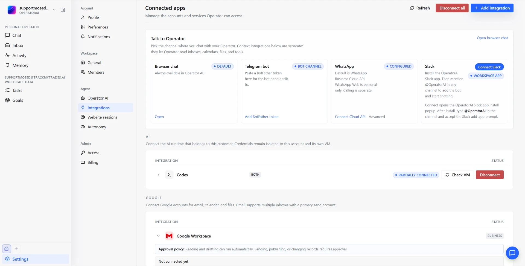525x266 pixels.
Task: Click the CONFIGURED badge on WhatsApp
Action: [399, 66]
